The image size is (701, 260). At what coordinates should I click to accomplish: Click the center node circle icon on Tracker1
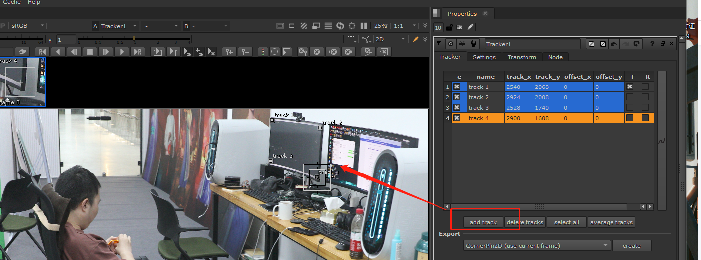pyautogui.click(x=450, y=44)
